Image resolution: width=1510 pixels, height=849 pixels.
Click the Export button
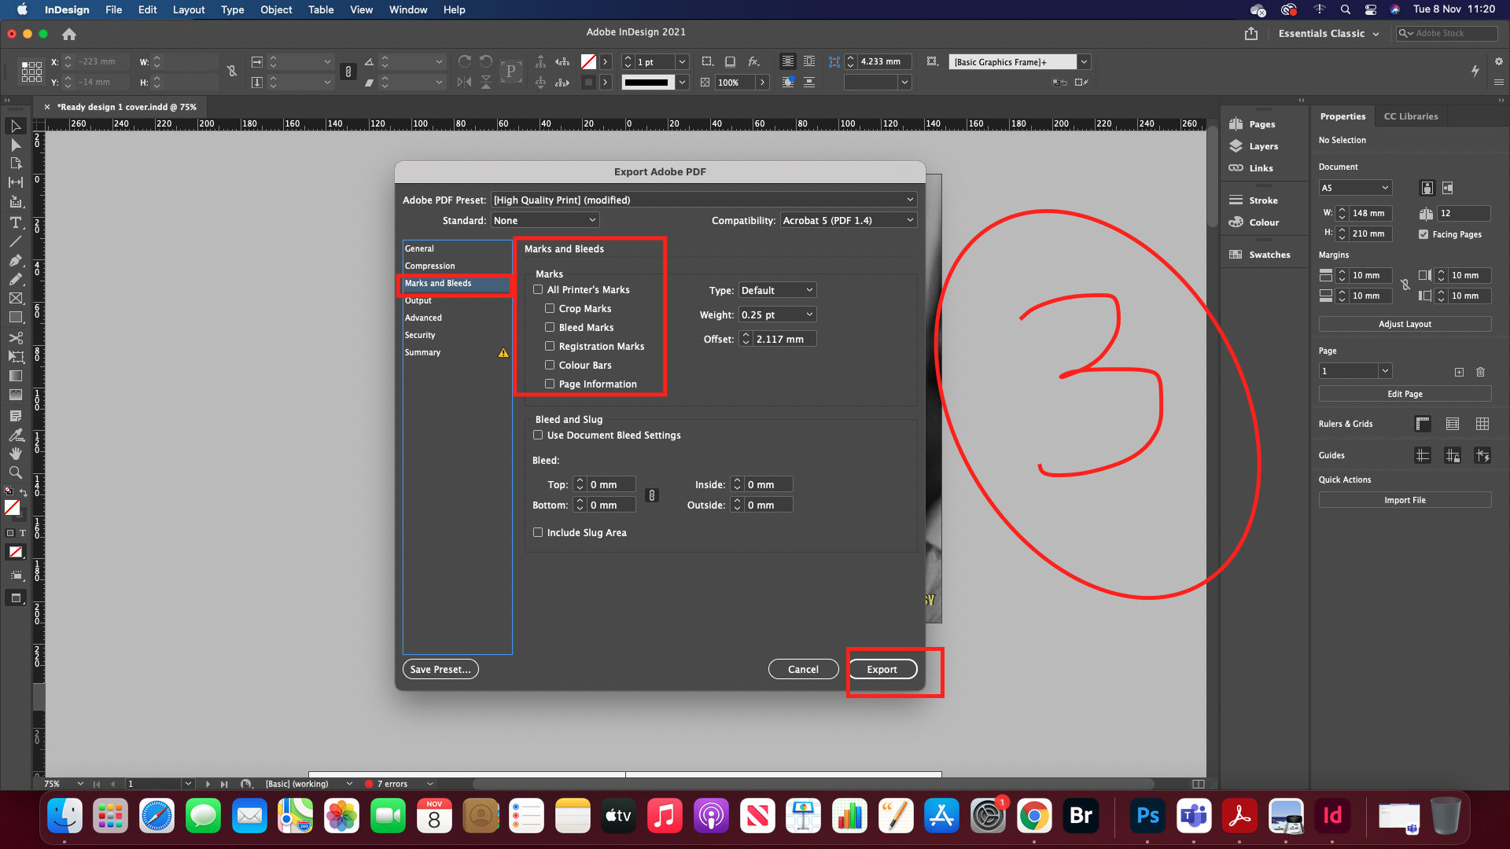pyautogui.click(x=882, y=670)
